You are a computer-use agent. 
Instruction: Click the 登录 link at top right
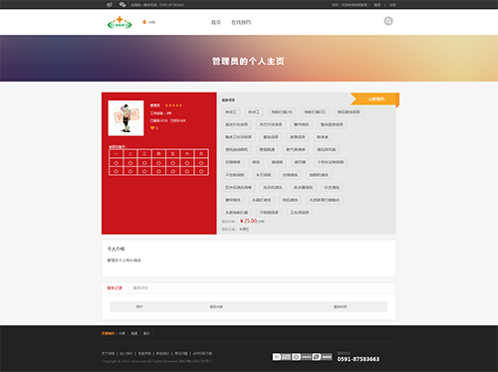[377, 5]
